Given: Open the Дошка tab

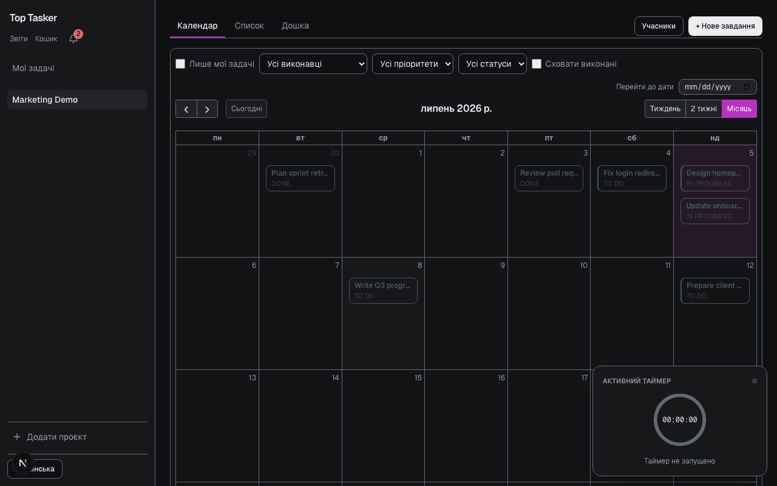Looking at the screenshot, I should (295, 26).
